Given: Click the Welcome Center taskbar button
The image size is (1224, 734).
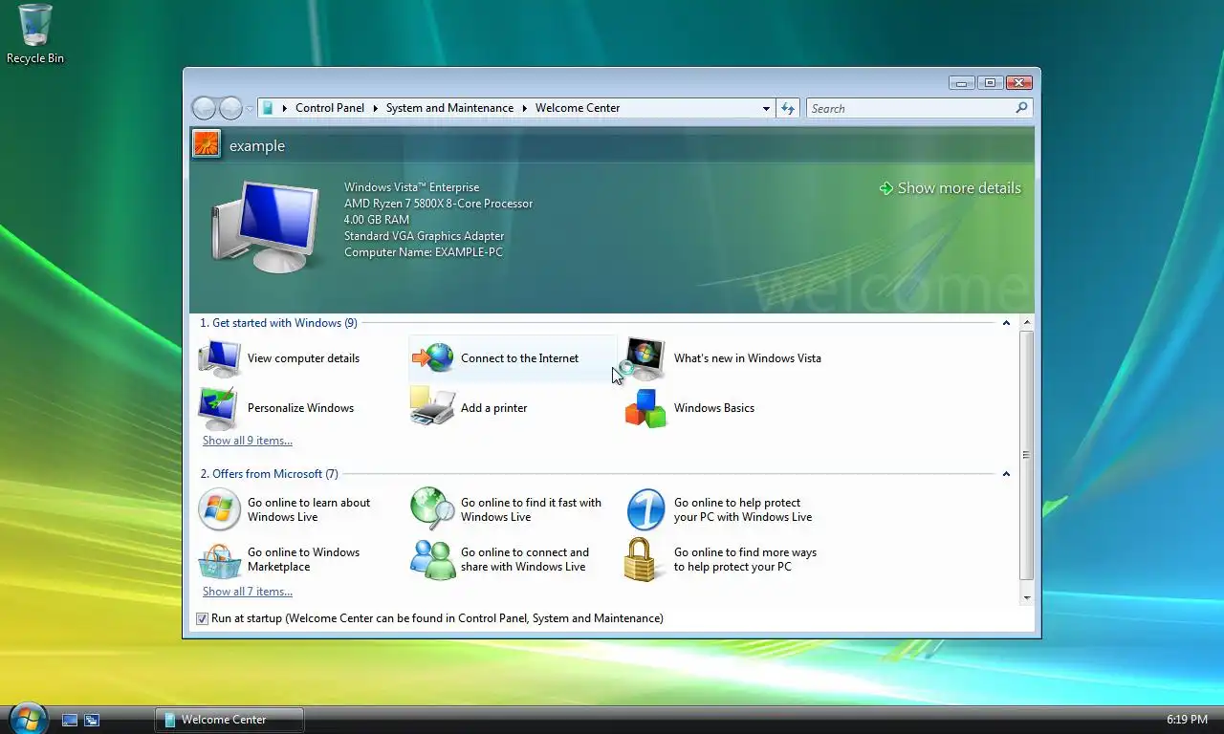Looking at the screenshot, I should pos(229,720).
